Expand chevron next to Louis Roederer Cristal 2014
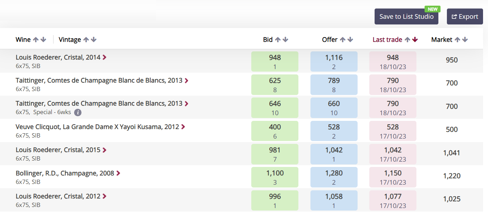This screenshot has width=488, height=213. pos(105,57)
